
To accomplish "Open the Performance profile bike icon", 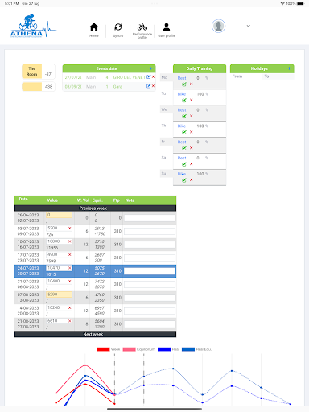I will (x=142, y=27).
